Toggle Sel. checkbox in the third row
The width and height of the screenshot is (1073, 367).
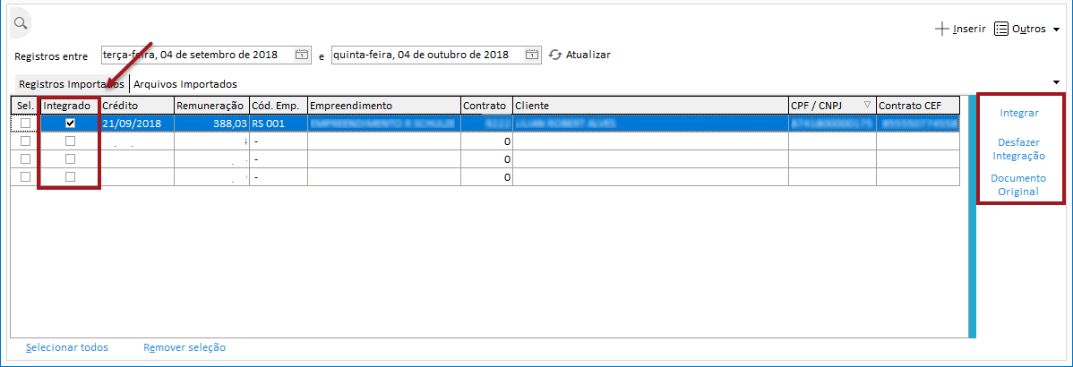[x=25, y=158]
